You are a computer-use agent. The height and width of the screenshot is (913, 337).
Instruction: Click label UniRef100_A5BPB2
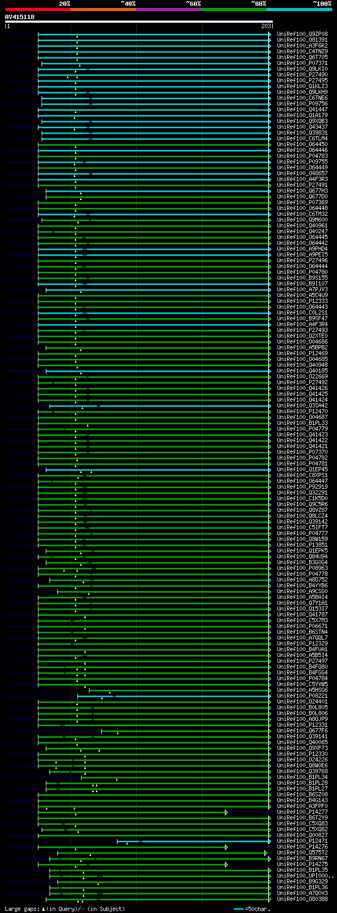tap(302, 347)
